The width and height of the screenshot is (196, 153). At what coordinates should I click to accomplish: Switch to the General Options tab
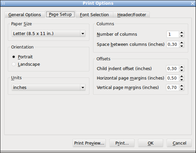(25, 15)
